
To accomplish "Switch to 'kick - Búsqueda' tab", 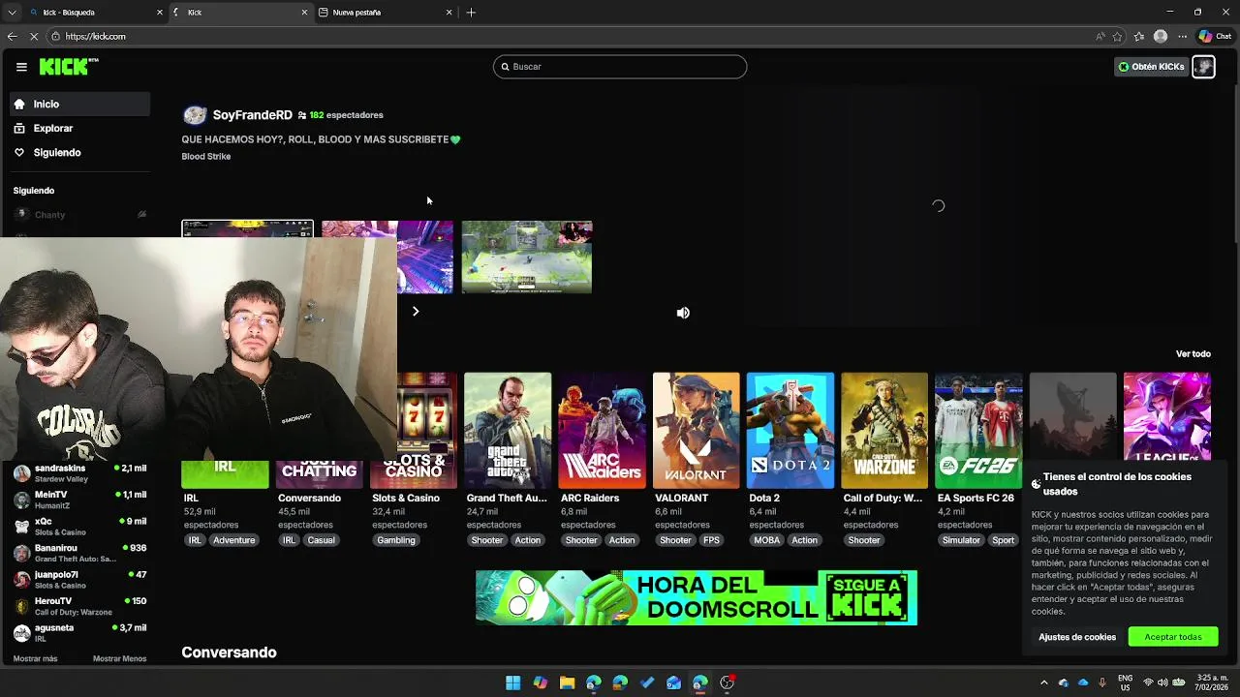I will 95,13.
